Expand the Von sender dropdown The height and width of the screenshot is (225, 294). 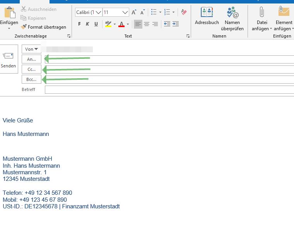tap(32, 49)
